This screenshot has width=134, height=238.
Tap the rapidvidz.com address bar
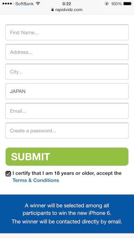(67, 10)
